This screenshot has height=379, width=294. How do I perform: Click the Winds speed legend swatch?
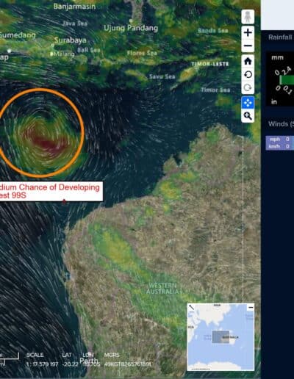click(x=280, y=142)
